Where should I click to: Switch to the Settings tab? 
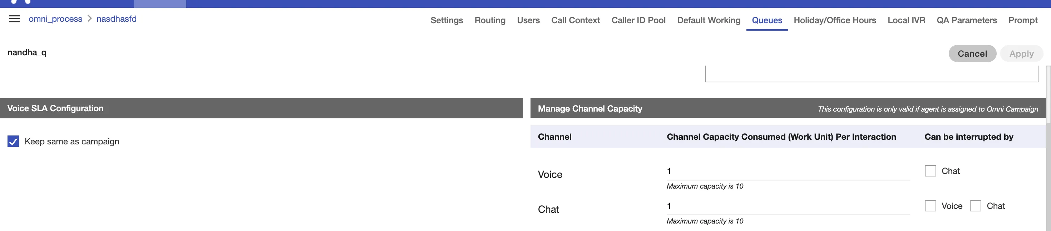[446, 20]
